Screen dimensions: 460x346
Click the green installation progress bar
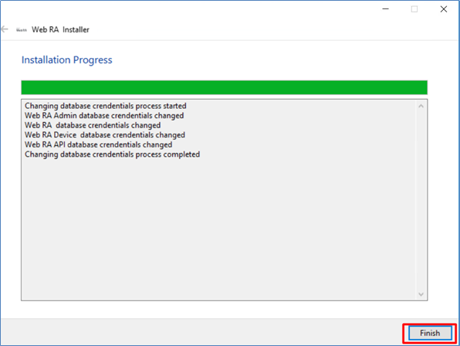click(224, 87)
